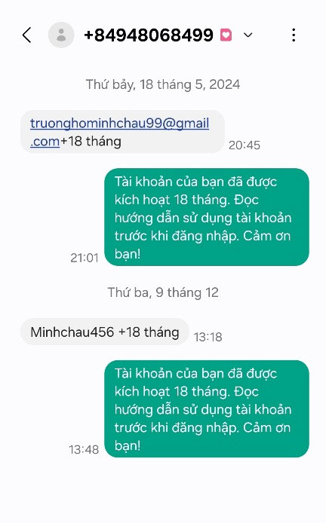Open the three-dot more options menu
The width and height of the screenshot is (326, 523).
pyautogui.click(x=294, y=35)
